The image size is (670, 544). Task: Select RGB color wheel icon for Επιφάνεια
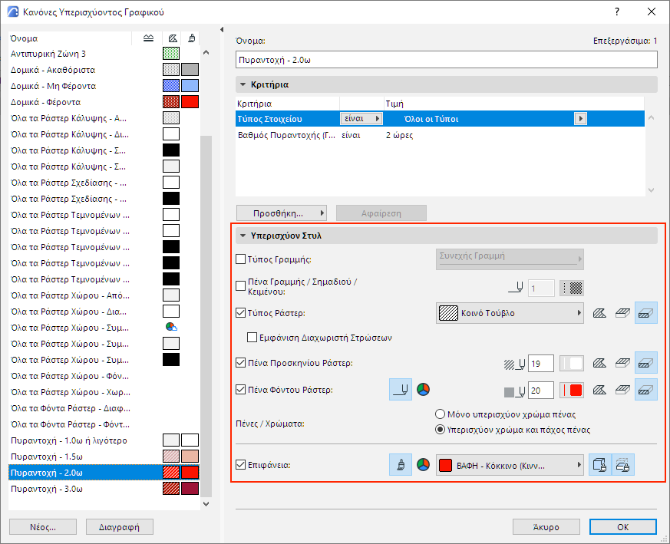pyautogui.click(x=423, y=465)
